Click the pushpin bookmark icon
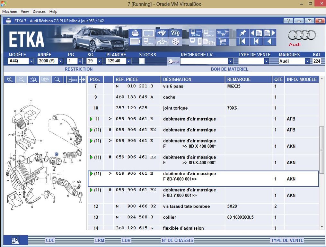 [242, 33]
